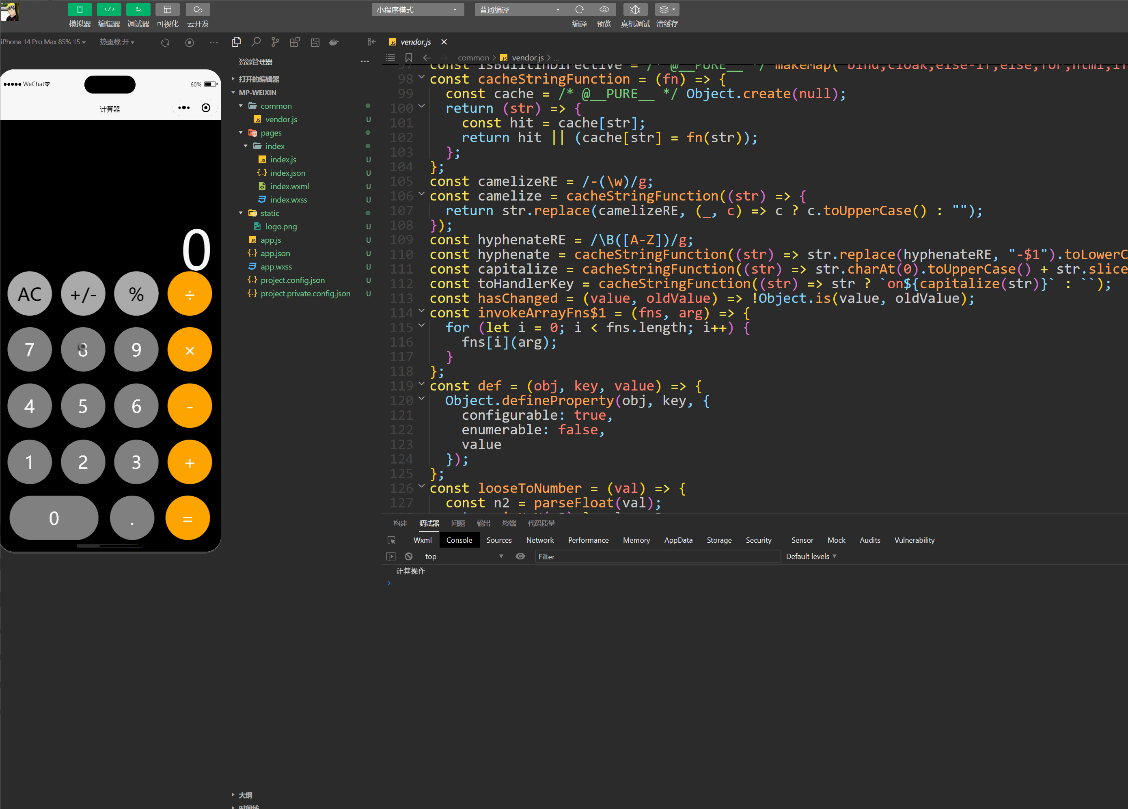Switch to the Network tab
Screen dimensions: 1128x809
[539, 540]
